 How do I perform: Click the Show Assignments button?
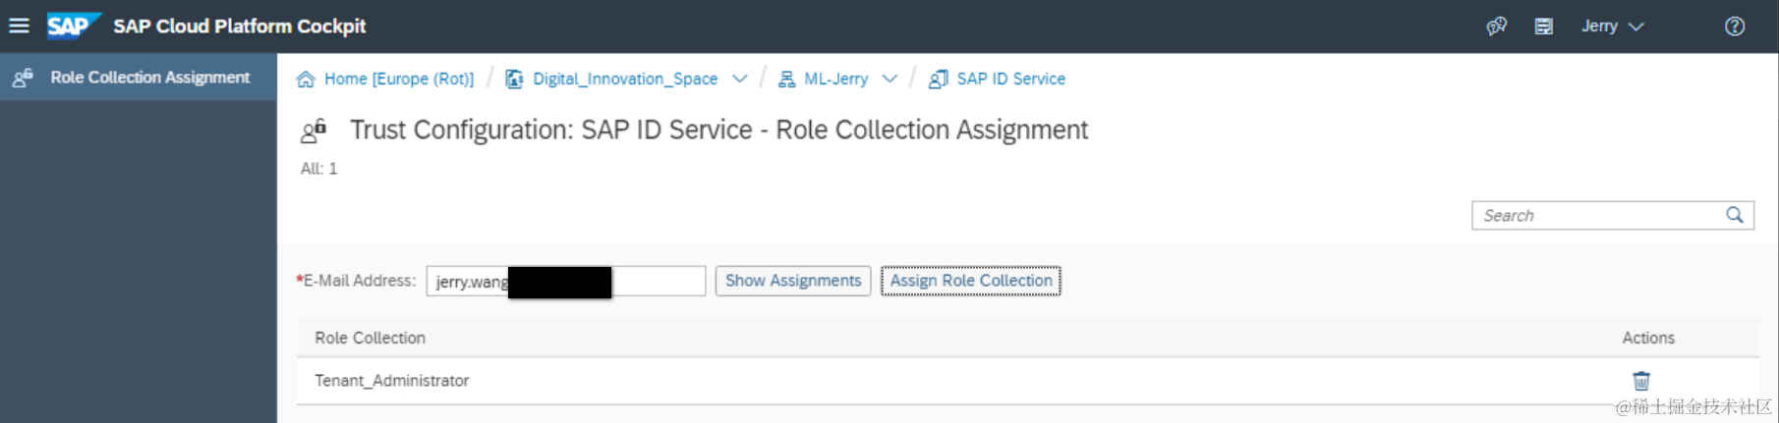tap(793, 281)
